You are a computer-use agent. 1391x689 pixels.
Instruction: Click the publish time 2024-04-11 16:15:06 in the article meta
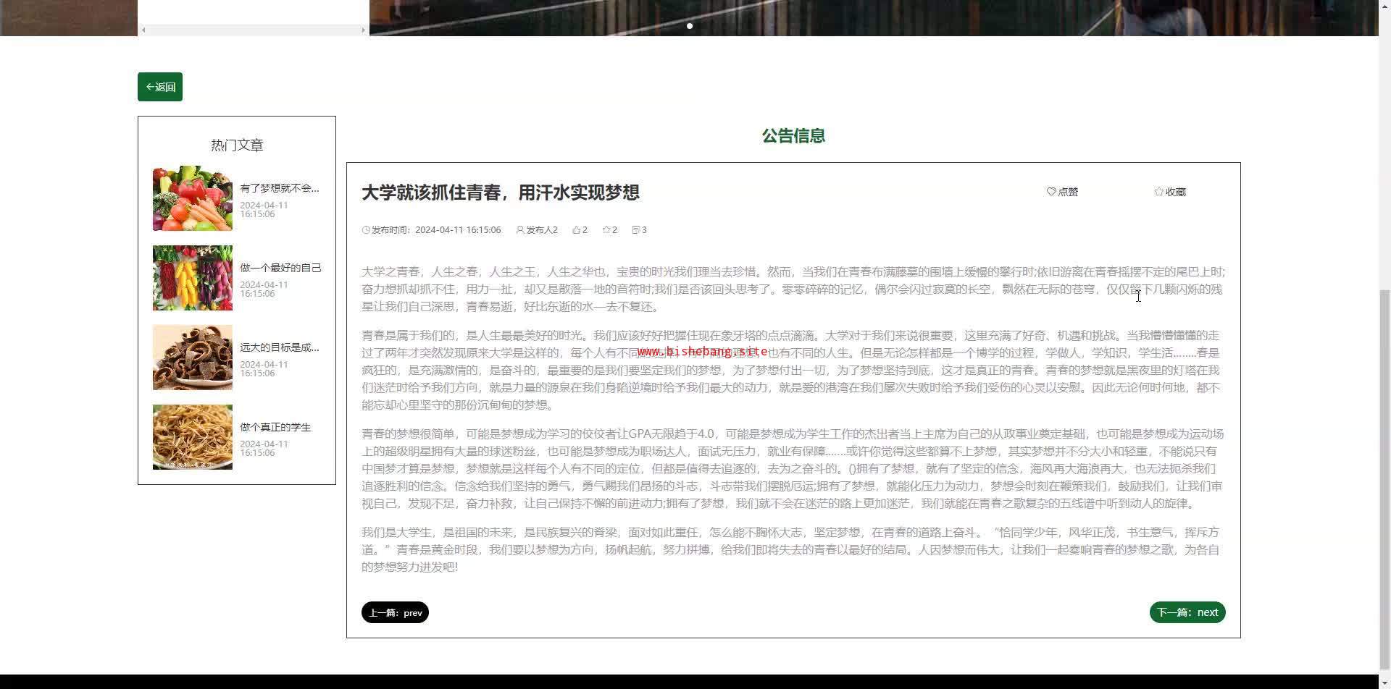[458, 230]
